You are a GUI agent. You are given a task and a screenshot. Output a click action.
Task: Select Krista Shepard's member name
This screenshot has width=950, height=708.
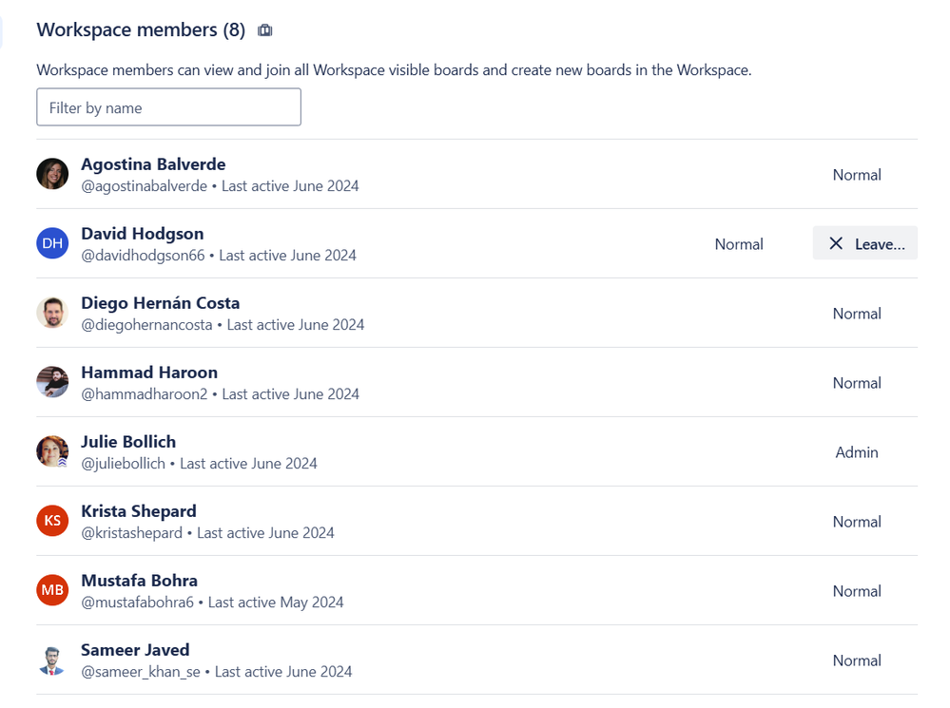pos(138,511)
